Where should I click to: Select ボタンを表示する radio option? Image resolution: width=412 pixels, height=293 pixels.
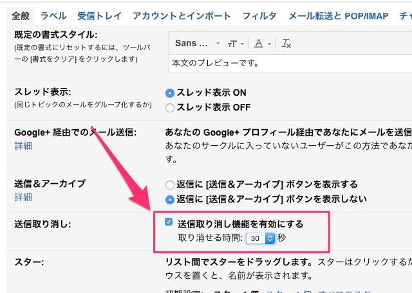[170, 185]
